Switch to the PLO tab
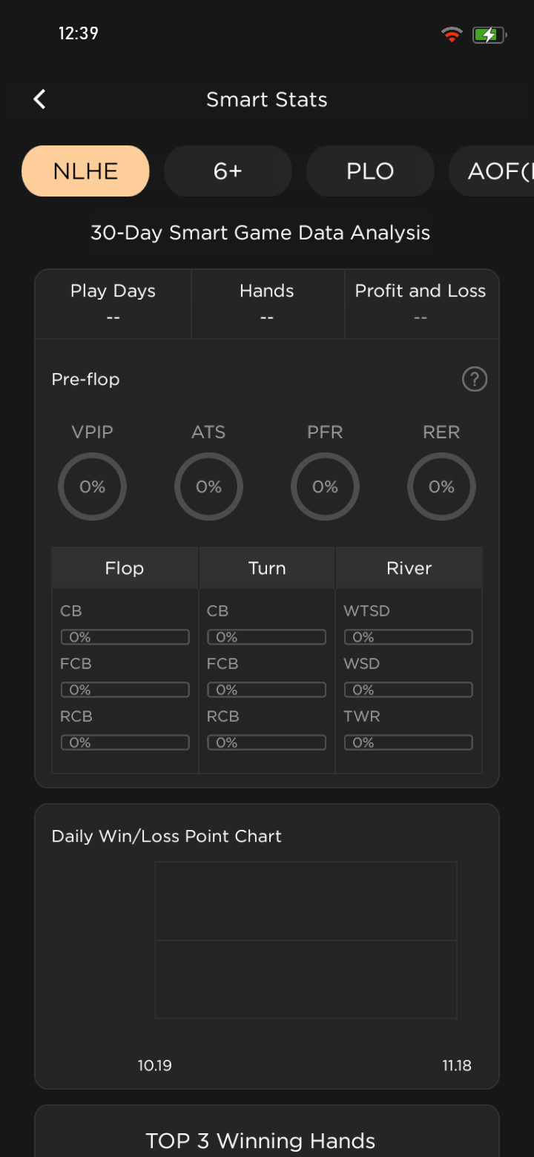Image resolution: width=534 pixels, height=1157 pixels. [370, 171]
